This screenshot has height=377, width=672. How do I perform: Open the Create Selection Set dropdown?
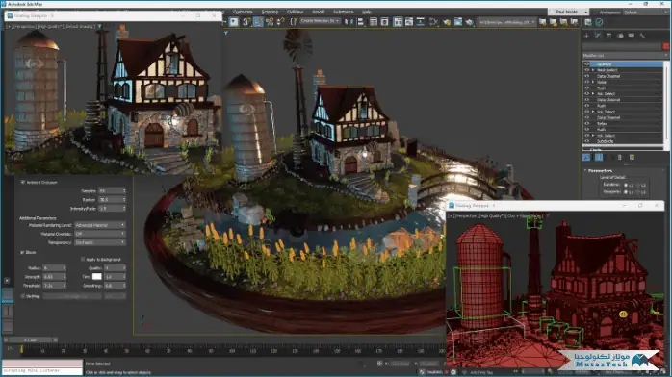(320, 21)
